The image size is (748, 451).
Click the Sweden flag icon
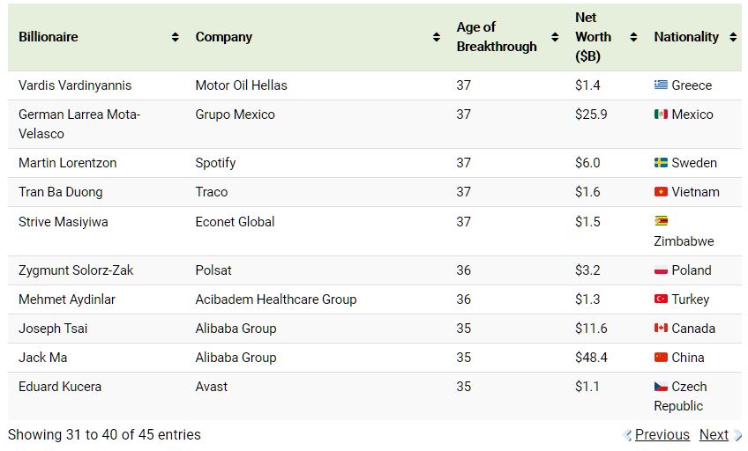click(661, 163)
